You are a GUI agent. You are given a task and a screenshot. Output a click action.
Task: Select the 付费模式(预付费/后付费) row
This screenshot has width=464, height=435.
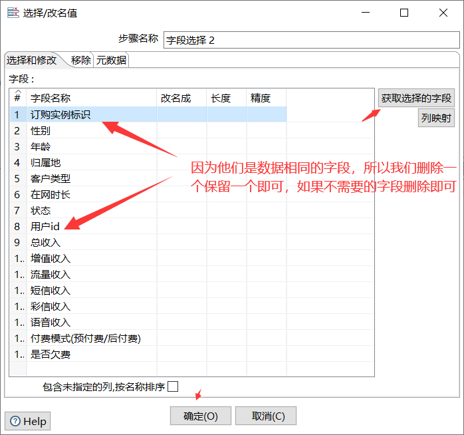point(148,338)
